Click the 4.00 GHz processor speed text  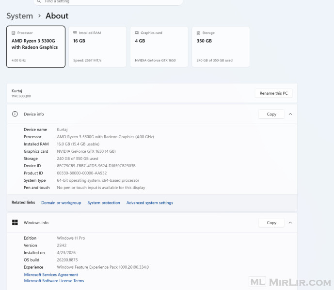coord(18,60)
